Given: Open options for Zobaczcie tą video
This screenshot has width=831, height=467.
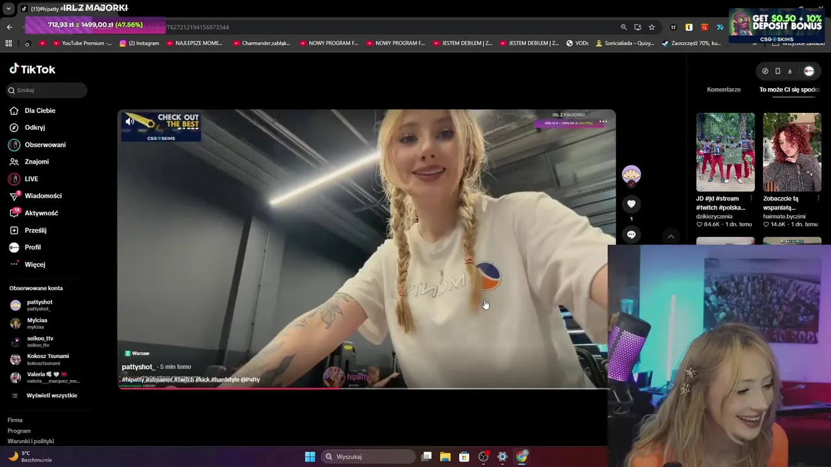Looking at the screenshot, I should [x=817, y=198].
